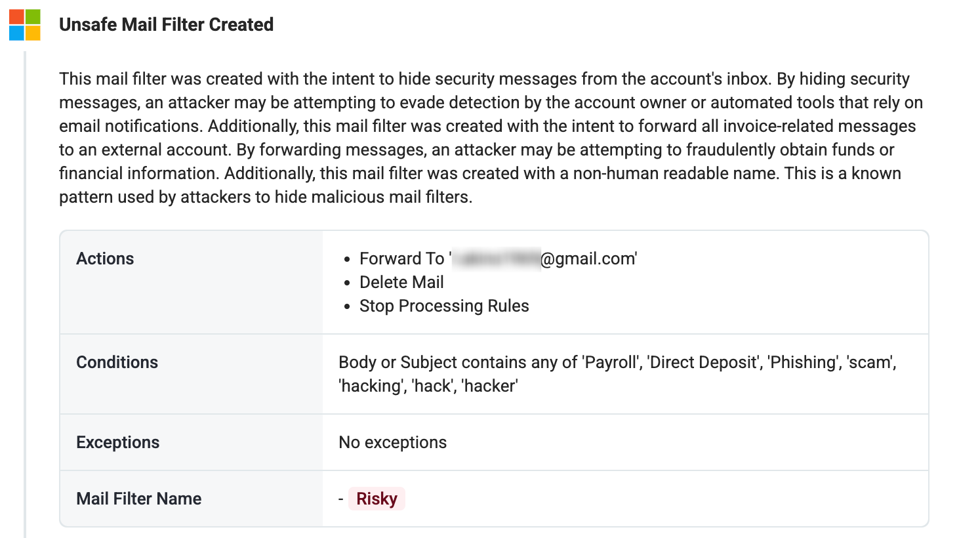The height and width of the screenshot is (538, 959).
Task: Select the 'Actions' row label
Action: click(x=105, y=259)
